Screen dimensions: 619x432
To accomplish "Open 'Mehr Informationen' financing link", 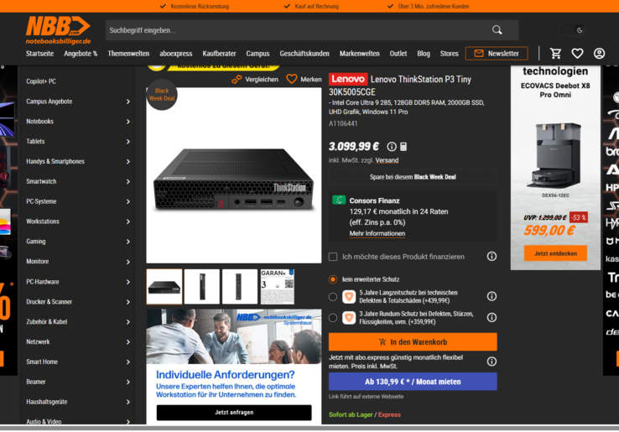I will [x=377, y=233].
